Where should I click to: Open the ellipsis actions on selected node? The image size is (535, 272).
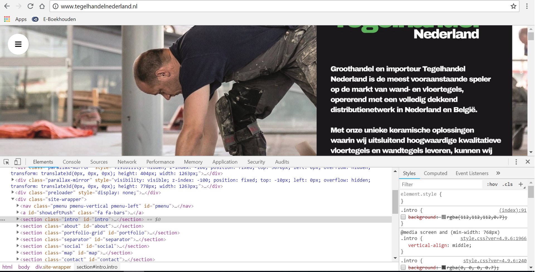[x=3, y=220]
